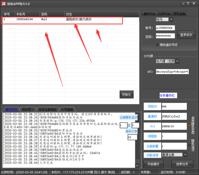Open the 斑马 platform dropdown
The height and width of the screenshot is (175, 199).
(x=171, y=20)
